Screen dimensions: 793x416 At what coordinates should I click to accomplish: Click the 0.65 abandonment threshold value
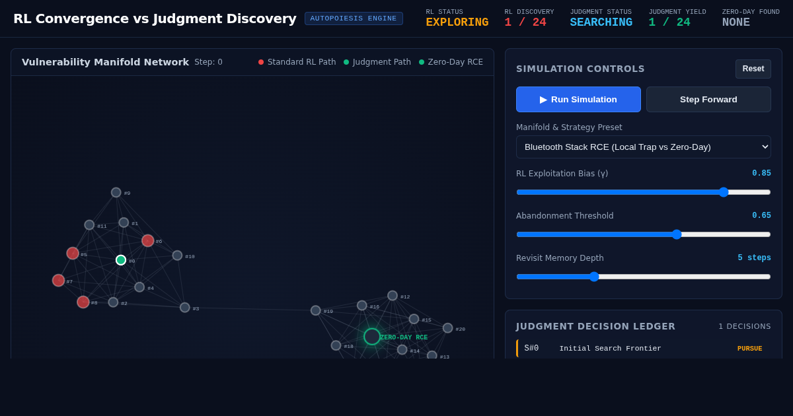[761, 216]
